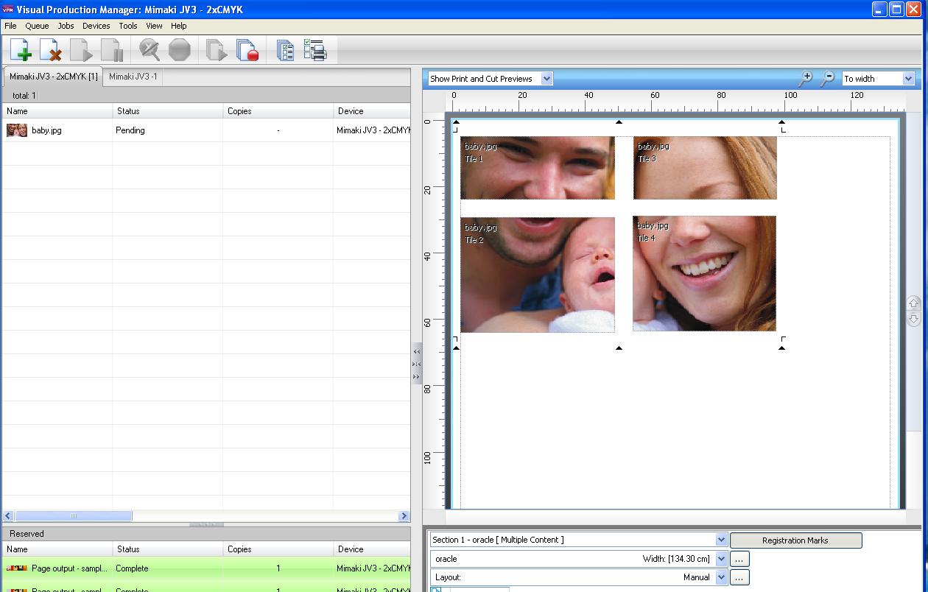928x592 pixels.
Task: Click the stacked pages with red stop icon
Action: coord(247,51)
